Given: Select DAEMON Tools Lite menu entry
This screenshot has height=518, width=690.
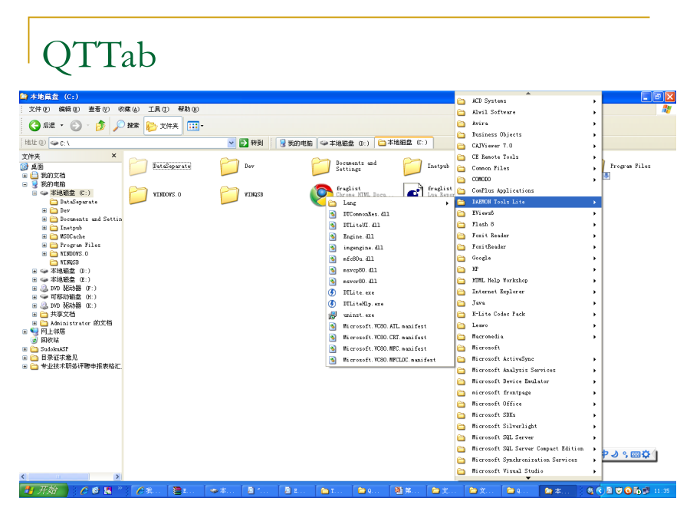Looking at the screenshot, I should (x=528, y=202).
